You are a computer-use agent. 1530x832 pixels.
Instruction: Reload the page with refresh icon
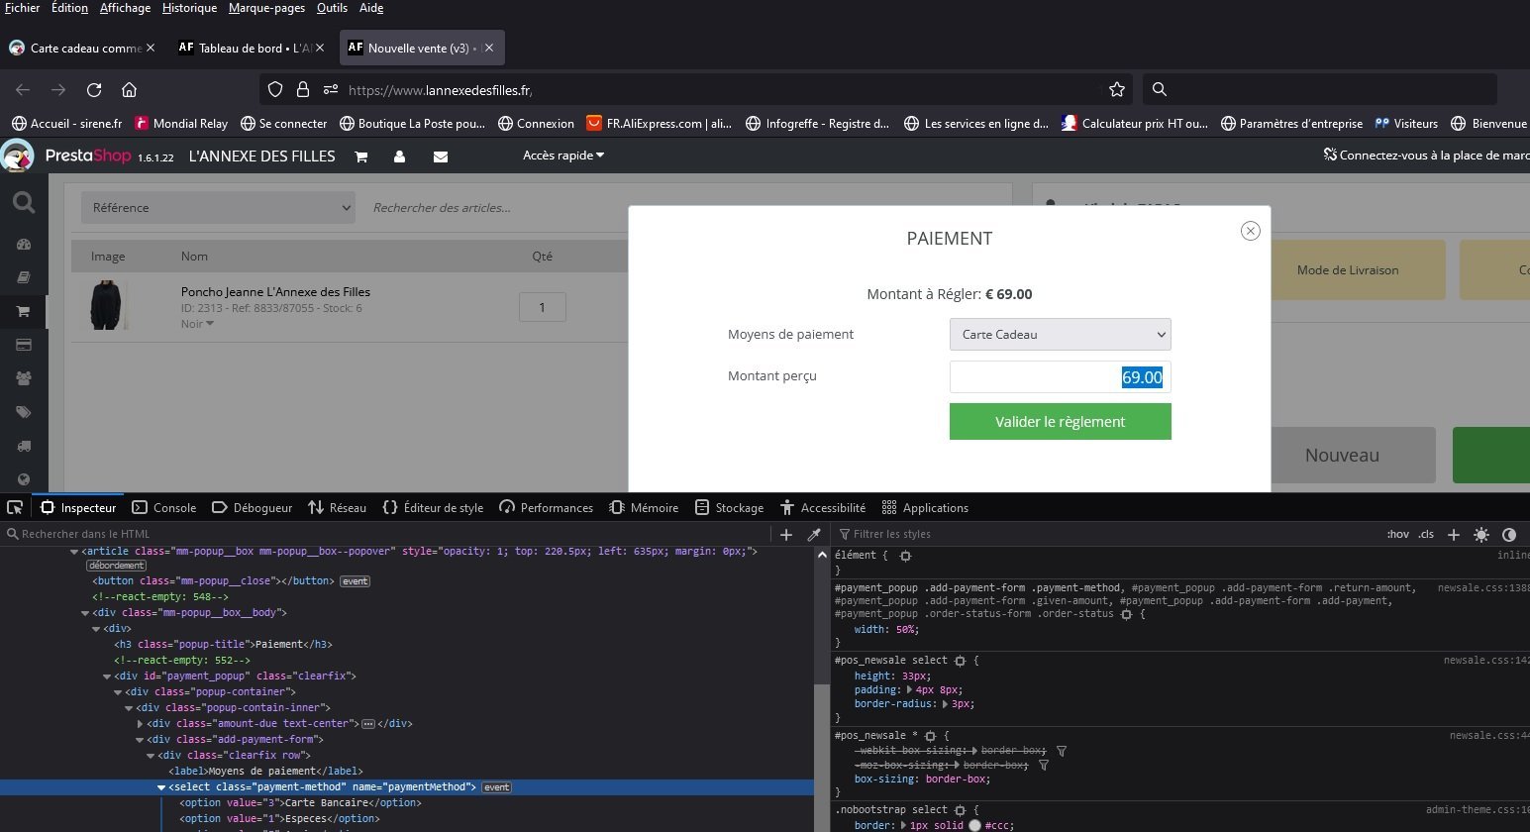(94, 89)
